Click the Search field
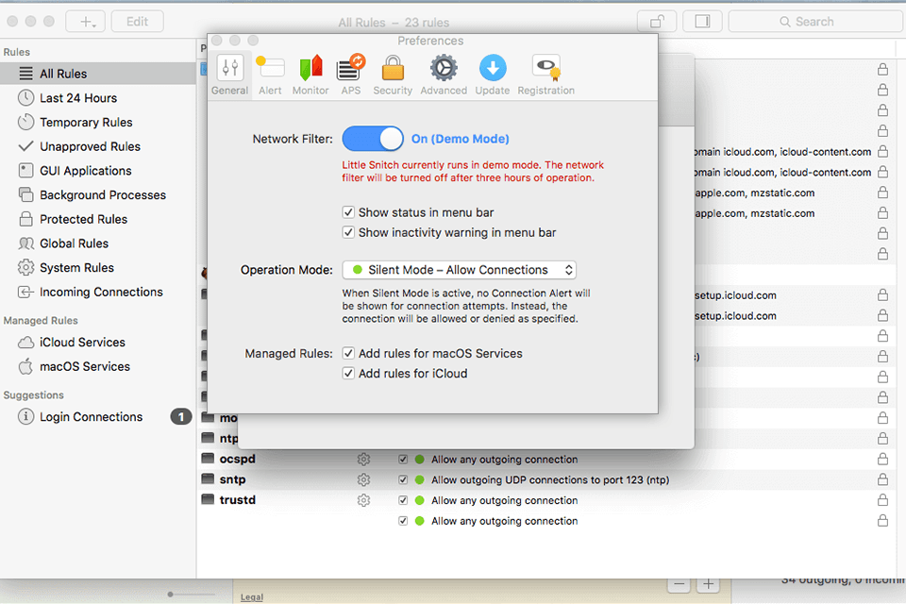 [x=815, y=22]
